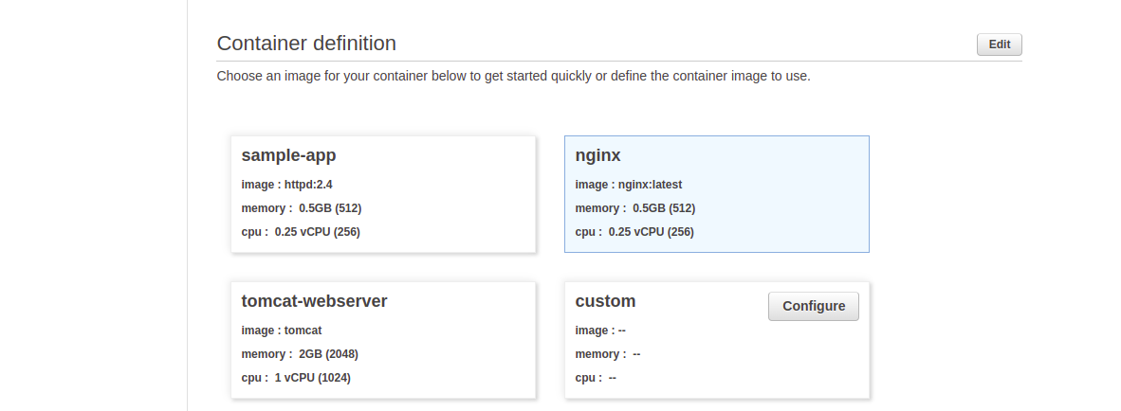Click the sample-app cpu 0.25 vCPU line
The width and height of the screenshot is (1121, 411).
(x=301, y=232)
